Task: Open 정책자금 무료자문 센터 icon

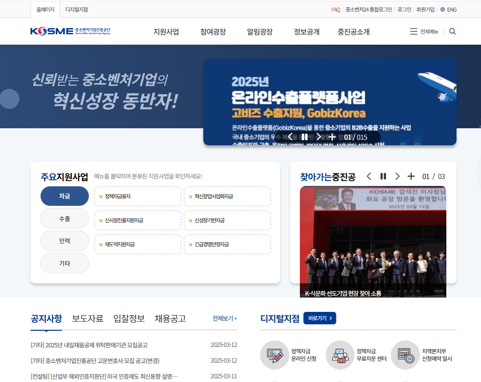Action: point(340,355)
